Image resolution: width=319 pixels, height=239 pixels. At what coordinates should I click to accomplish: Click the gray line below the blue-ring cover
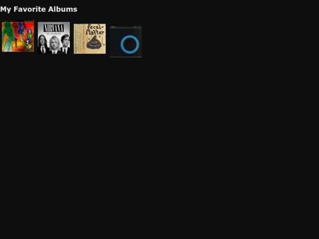tap(125, 57)
